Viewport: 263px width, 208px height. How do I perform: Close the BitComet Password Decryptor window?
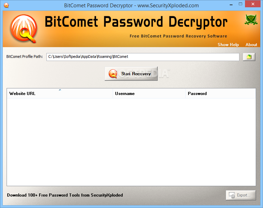coord(253,4)
